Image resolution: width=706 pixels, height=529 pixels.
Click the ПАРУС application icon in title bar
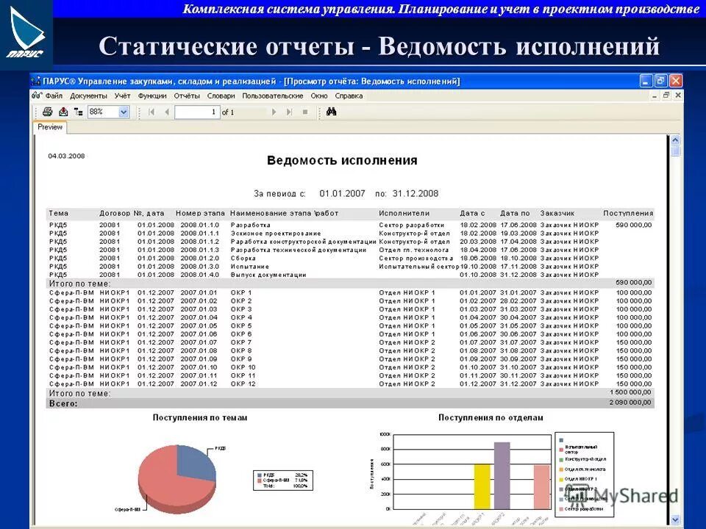(36, 81)
